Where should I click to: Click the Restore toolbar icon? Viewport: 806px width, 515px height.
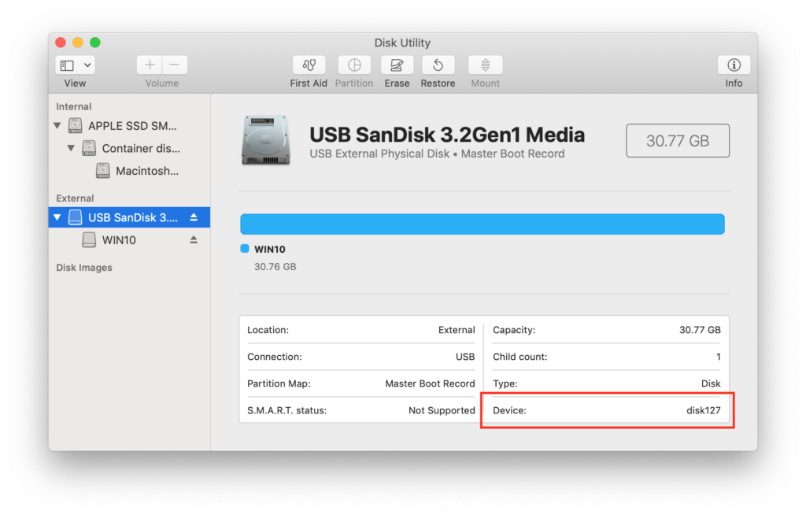pos(438,65)
